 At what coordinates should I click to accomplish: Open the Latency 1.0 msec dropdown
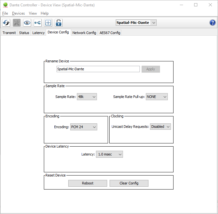(109, 154)
